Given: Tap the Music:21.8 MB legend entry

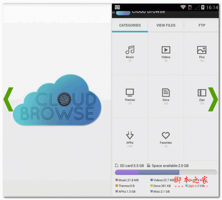Looking at the screenshot, I should coord(127,180).
